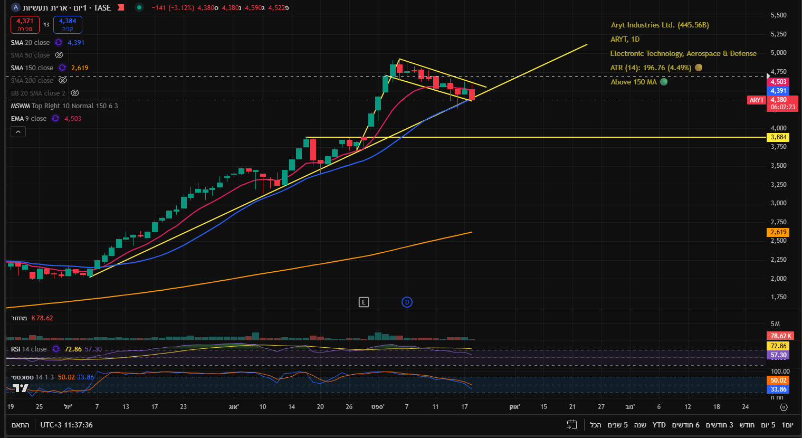Open the dividend 'D' event marker

[407, 302]
